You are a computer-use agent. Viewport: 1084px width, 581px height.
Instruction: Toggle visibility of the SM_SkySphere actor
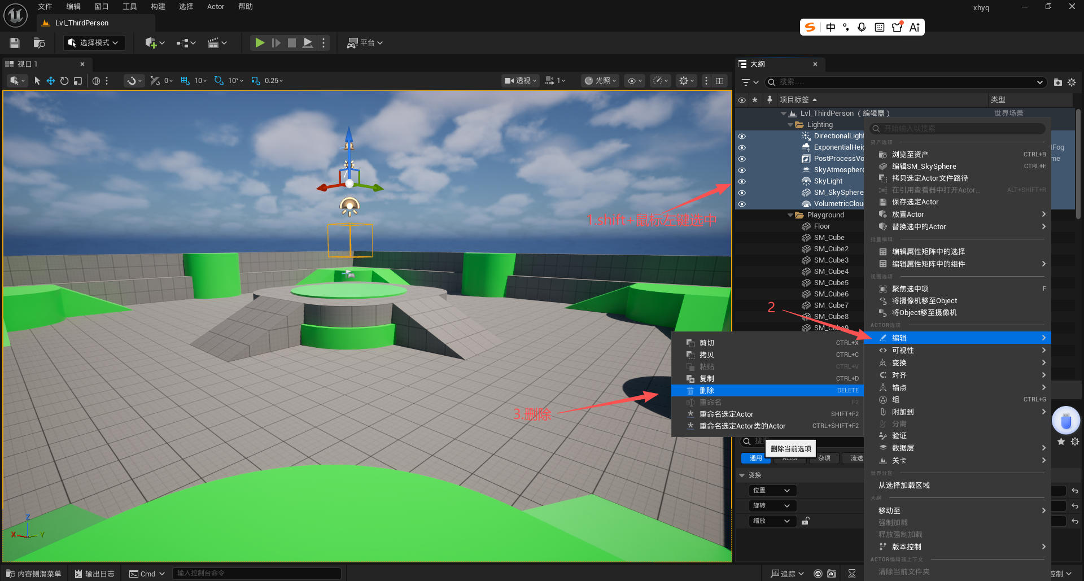point(742,193)
